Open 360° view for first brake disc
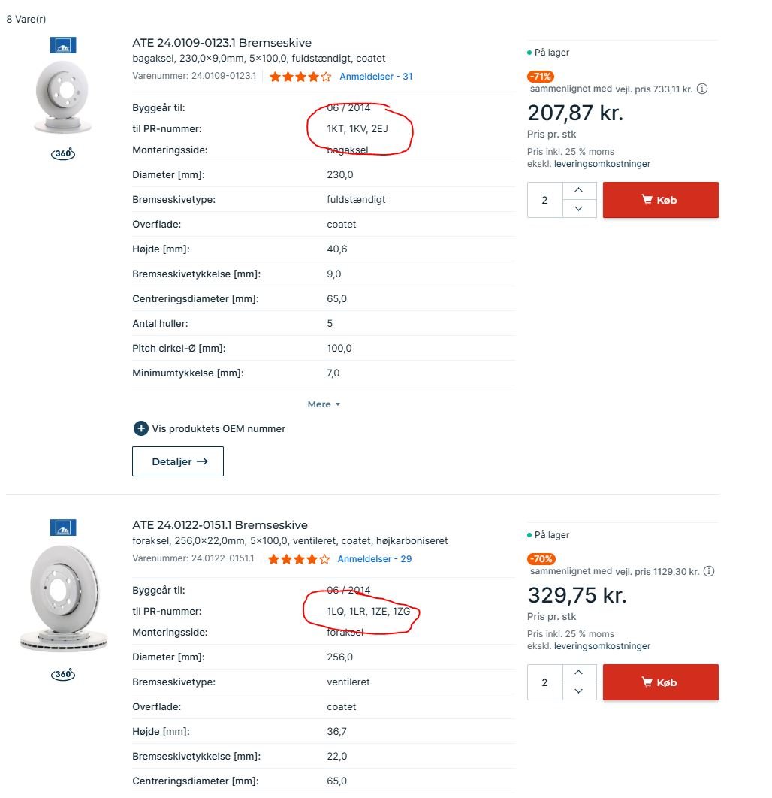This screenshot has height=798, width=772. 63,154
